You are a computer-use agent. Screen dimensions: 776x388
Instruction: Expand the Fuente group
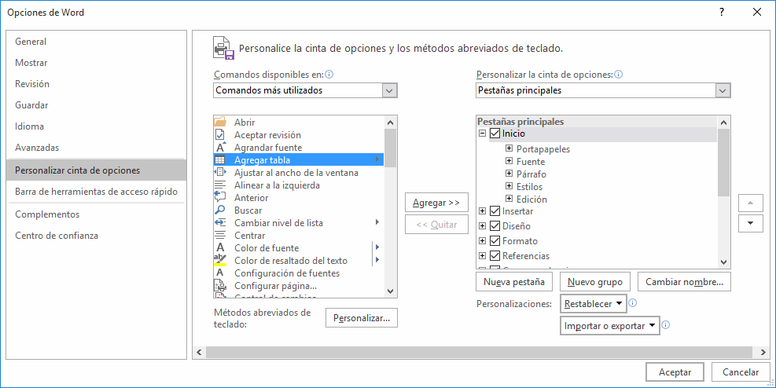coord(509,161)
